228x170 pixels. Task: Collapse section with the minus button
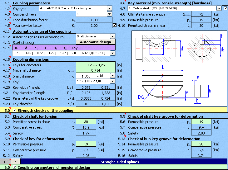pyautogui.click(x=15, y=162)
